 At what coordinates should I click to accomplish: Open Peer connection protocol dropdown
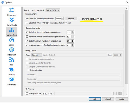(53, 10)
